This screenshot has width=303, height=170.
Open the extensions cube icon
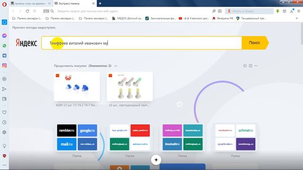(x=284, y=11)
